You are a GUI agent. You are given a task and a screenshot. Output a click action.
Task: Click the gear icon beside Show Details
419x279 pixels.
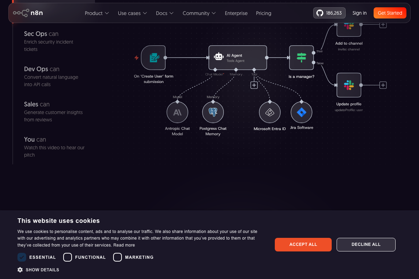pyautogui.click(x=20, y=270)
